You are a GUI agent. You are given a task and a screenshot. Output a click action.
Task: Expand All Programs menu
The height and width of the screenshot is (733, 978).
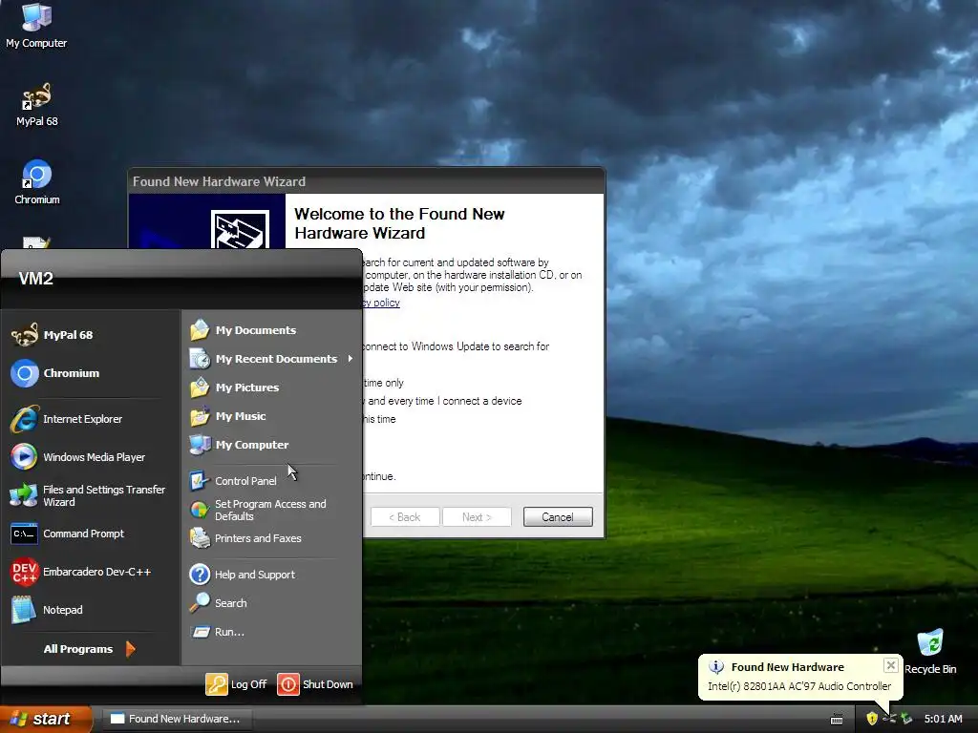pyautogui.click(x=90, y=649)
